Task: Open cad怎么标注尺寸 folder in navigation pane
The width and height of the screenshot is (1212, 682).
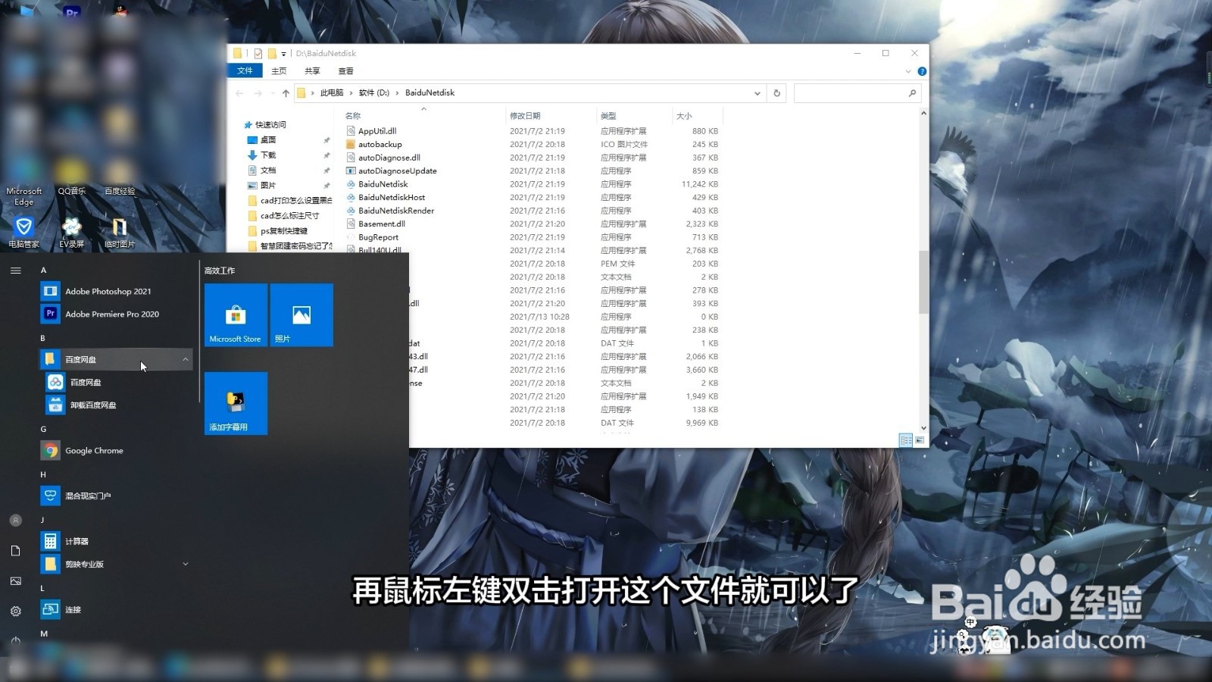Action: pyautogui.click(x=284, y=215)
